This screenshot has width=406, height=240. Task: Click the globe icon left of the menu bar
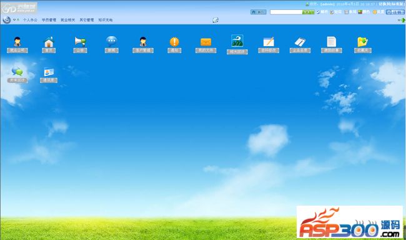click(6, 19)
